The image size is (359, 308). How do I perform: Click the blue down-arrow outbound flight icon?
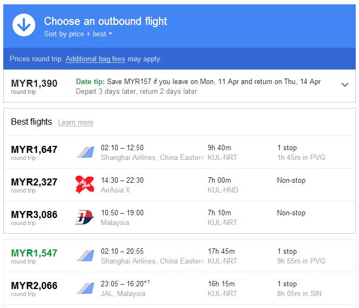click(24, 25)
